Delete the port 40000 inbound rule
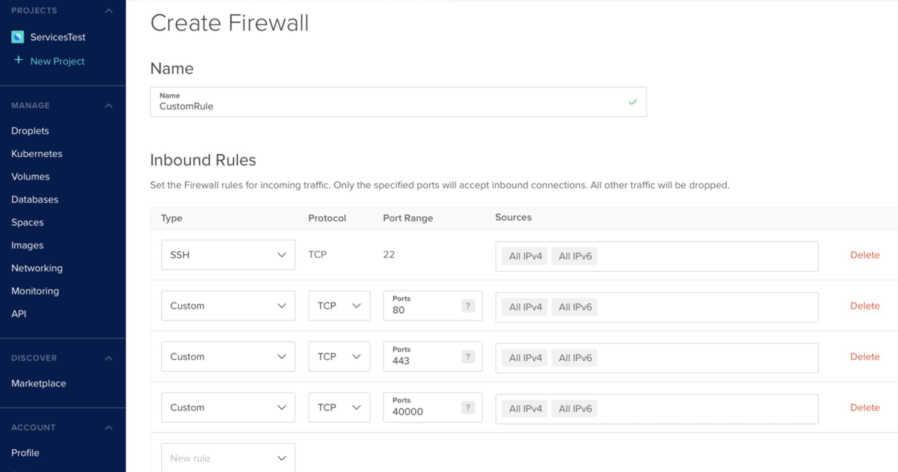 [x=865, y=408]
